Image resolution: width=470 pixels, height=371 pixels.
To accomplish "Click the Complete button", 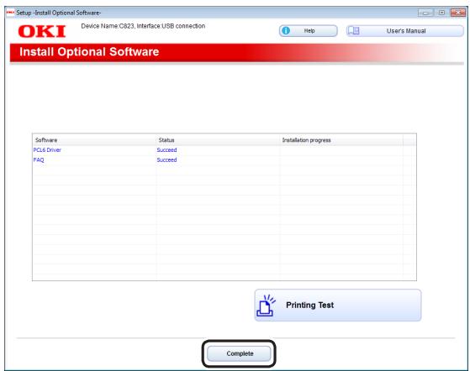I will tap(239, 353).
